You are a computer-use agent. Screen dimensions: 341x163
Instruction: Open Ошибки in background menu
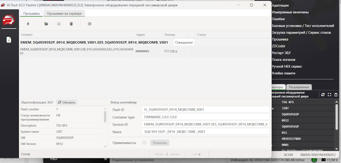point(278,19)
